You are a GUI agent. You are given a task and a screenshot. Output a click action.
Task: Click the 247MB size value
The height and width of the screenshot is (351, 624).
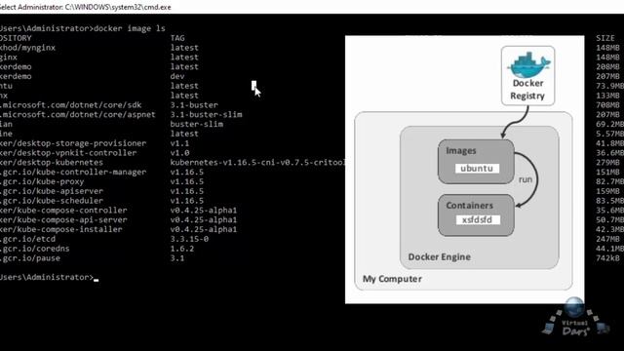pyautogui.click(x=607, y=239)
